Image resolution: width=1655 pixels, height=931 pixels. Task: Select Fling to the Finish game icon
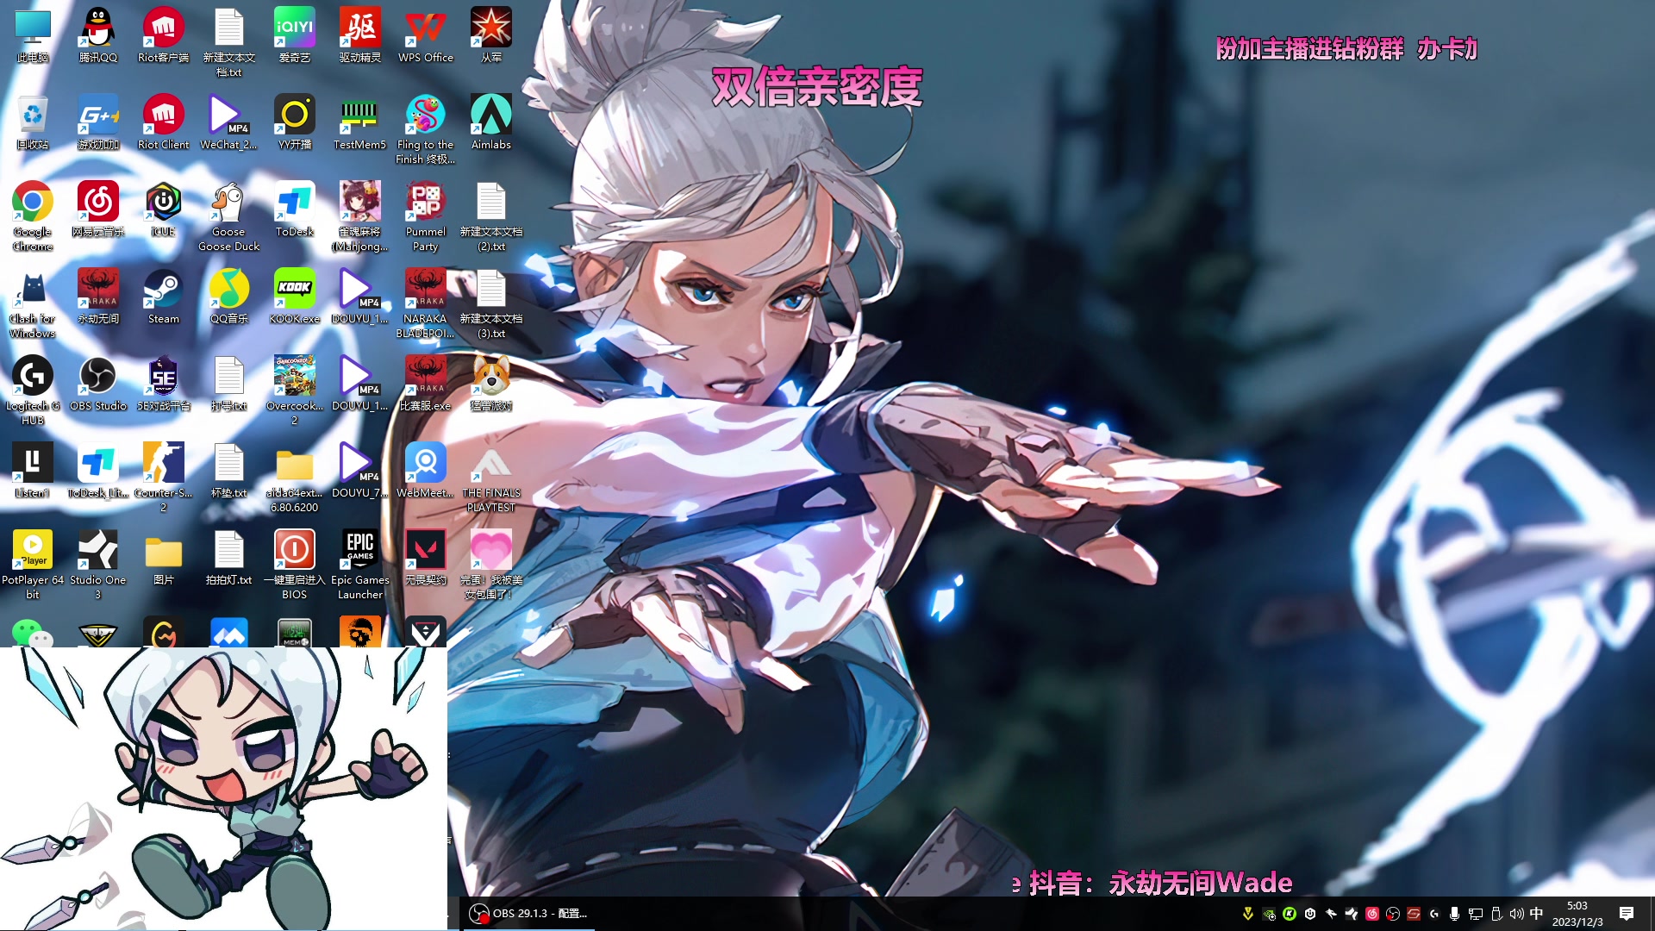coord(426,129)
